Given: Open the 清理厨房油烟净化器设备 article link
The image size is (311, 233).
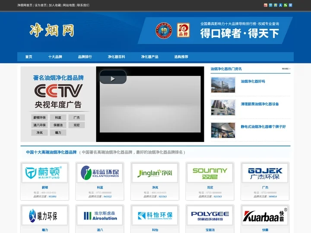Looking at the screenshot, I should click(260, 104).
